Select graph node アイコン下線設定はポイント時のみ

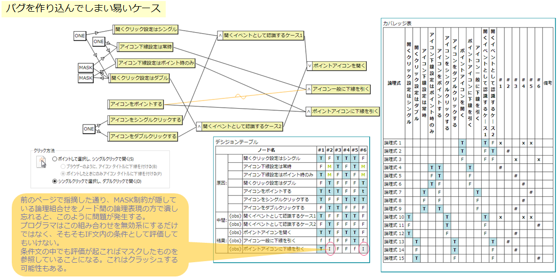coord(155,63)
